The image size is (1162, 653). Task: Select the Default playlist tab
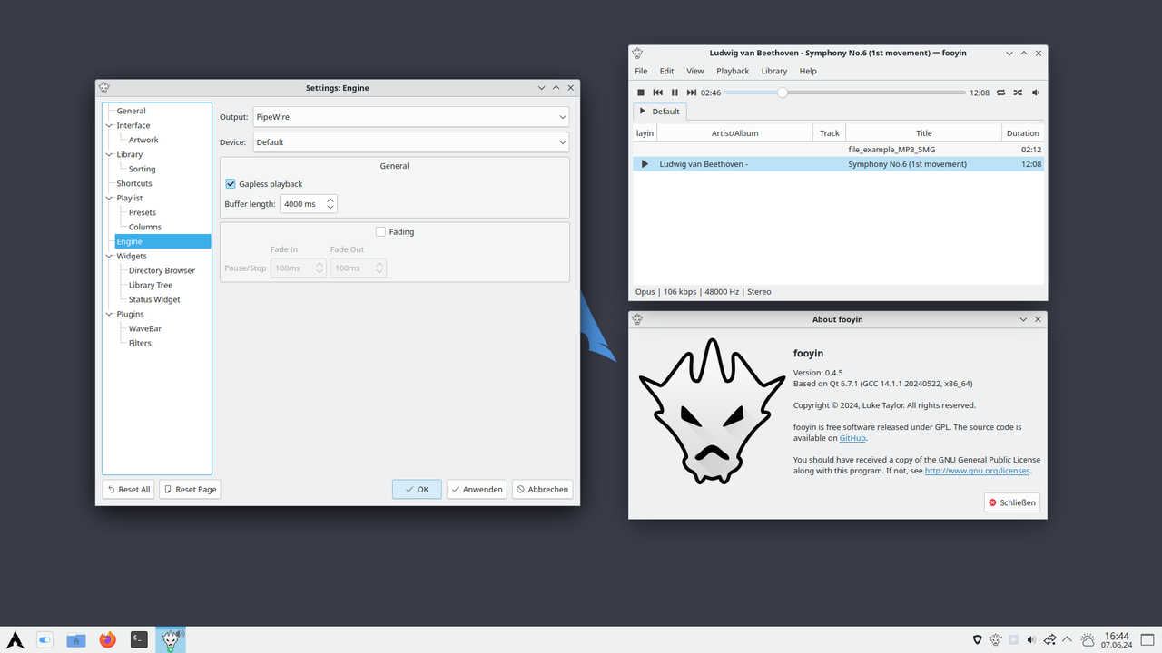(660, 112)
